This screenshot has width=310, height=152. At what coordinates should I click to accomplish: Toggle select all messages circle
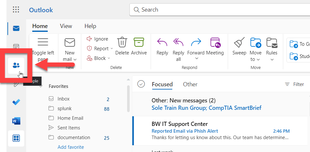(141, 84)
